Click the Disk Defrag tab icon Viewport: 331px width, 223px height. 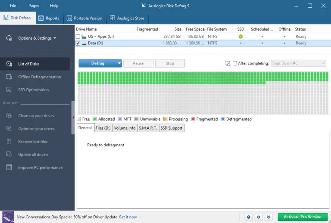pos(6,18)
